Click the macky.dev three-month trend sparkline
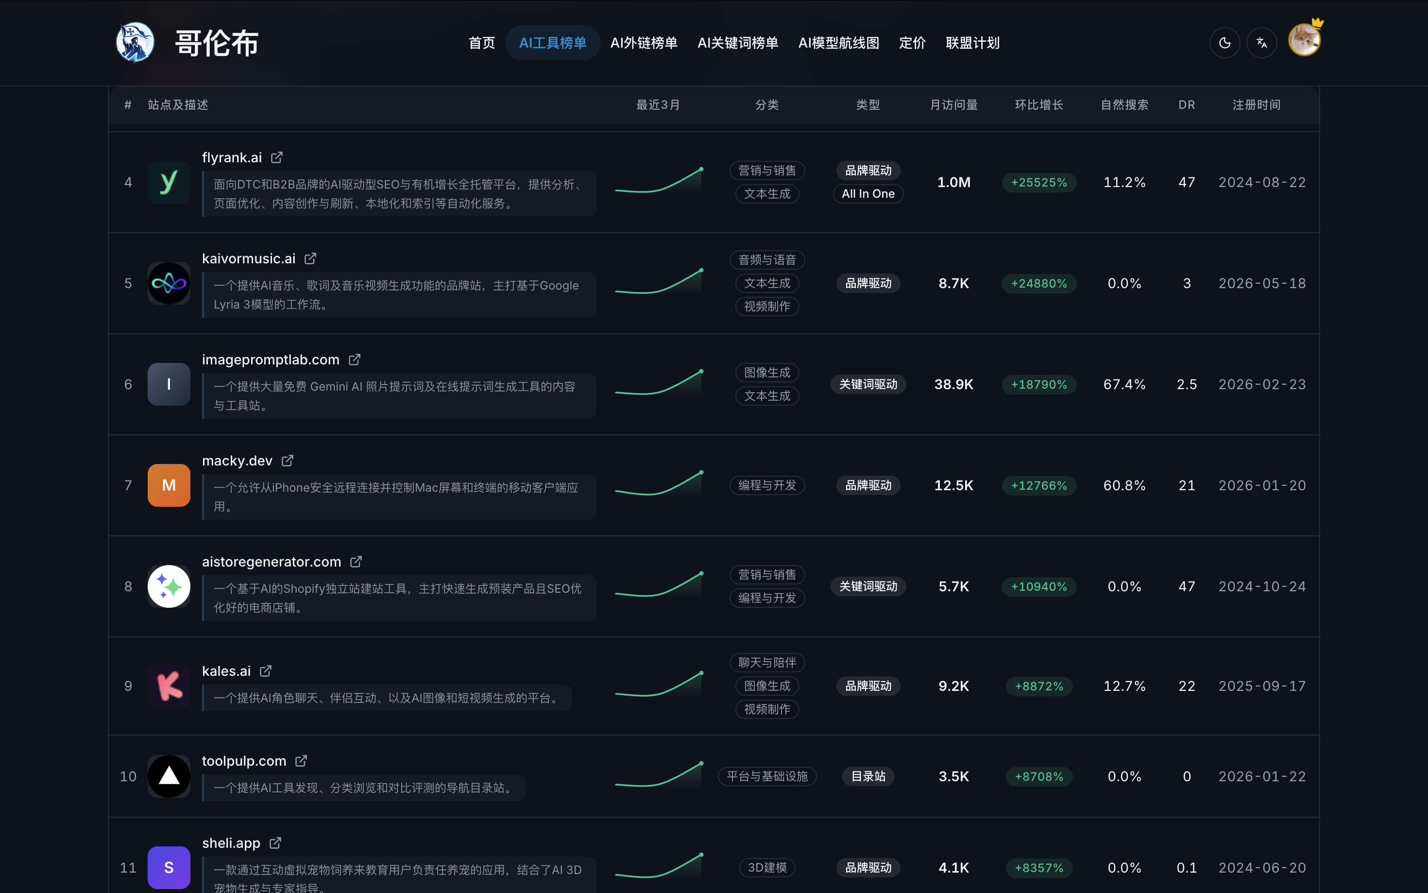 click(x=659, y=484)
